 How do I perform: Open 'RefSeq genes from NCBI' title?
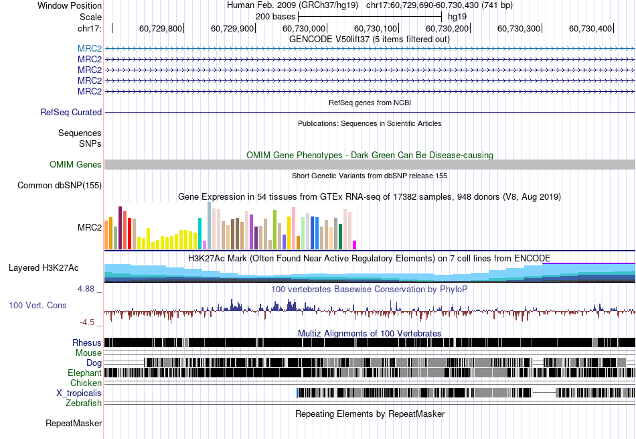(370, 103)
